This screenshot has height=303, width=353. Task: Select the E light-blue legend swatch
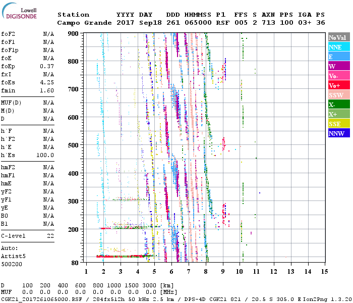pos(339,57)
